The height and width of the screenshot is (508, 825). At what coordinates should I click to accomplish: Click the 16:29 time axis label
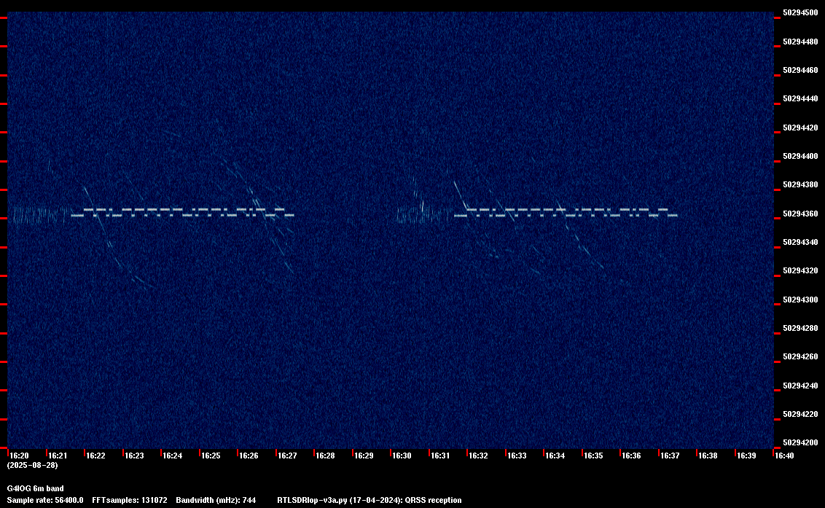[364, 456]
